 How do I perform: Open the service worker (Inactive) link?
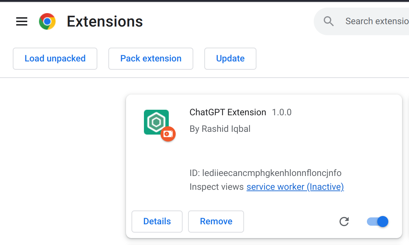(x=295, y=187)
